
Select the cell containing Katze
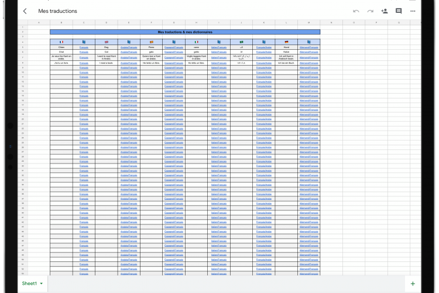click(x=286, y=52)
